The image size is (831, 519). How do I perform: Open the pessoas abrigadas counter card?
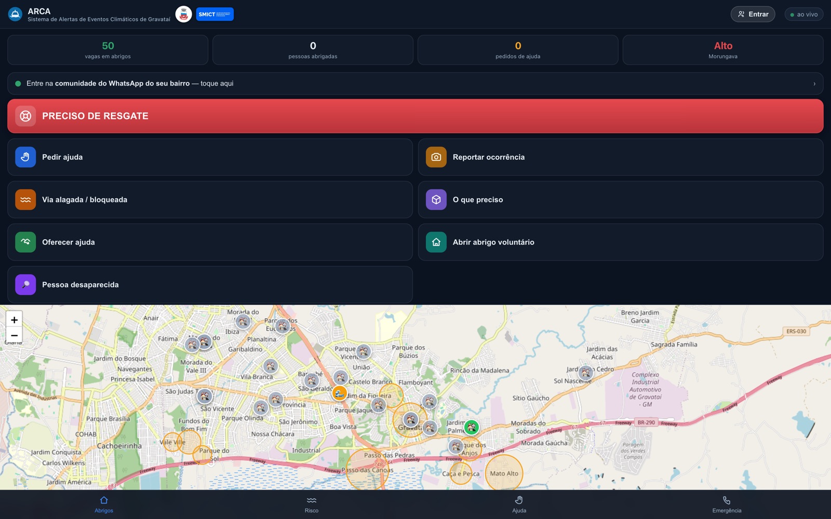pos(313,50)
